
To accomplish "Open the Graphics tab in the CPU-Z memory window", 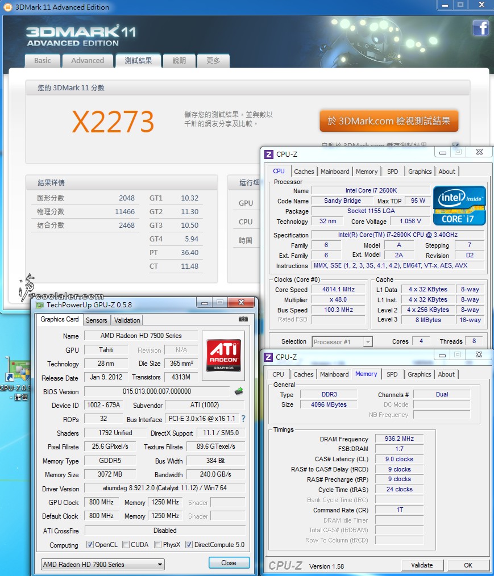I will [x=419, y=374].
